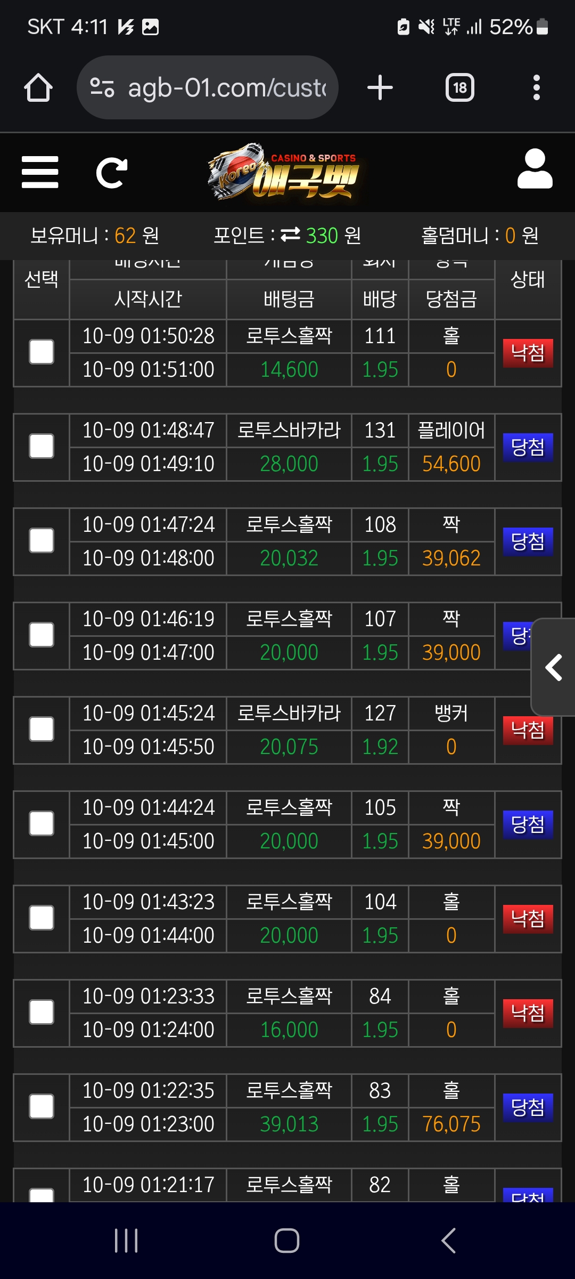Tap the 보유머니 balance display
Viewport: 575px width, 1279px height.
click(x=95, y=235)
